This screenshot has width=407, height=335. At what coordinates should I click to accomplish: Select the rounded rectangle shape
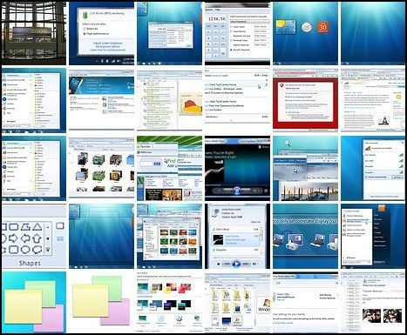(x=14, y=227)
